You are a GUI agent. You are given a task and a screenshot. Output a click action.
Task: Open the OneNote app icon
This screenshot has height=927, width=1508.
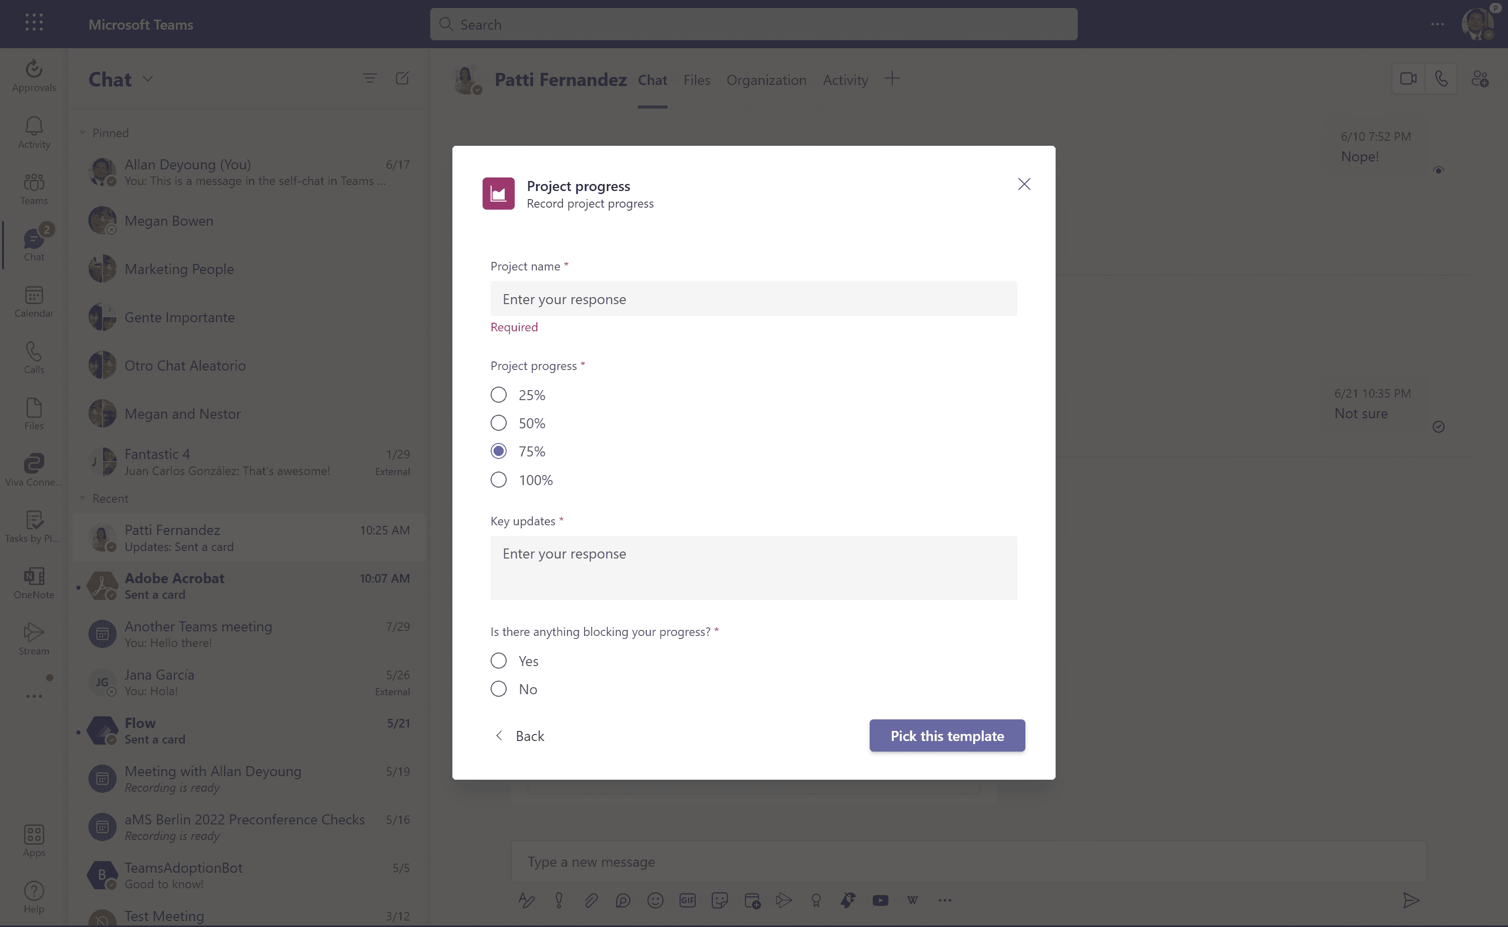click(34, 583)
